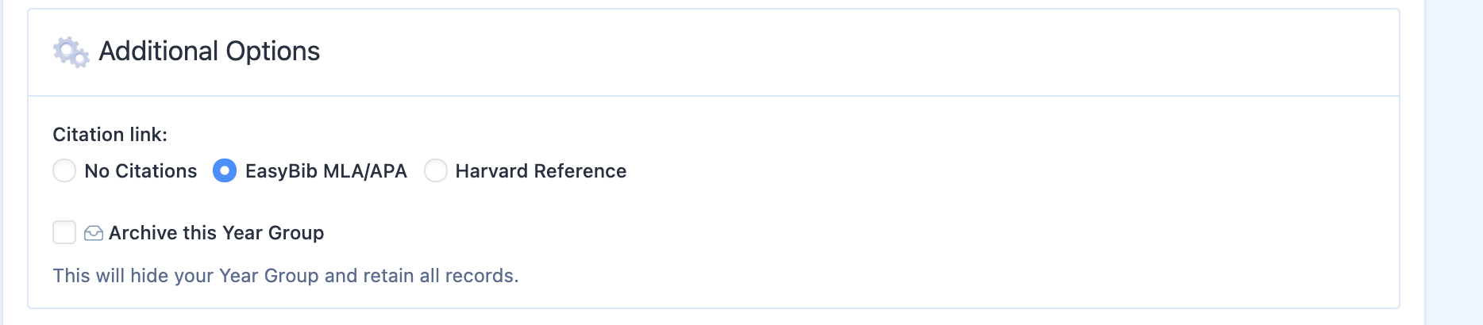Image resolution: width=1483 pixels, height=325 pixels.
Task: Enable the Archive this Year Group checkbox
Action: [x=64, y=232]
